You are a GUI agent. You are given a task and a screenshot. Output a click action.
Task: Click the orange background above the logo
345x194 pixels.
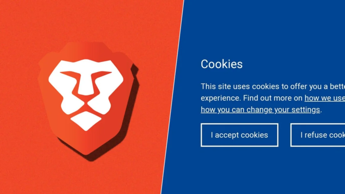pyautogui.click(x=88, y=20)
